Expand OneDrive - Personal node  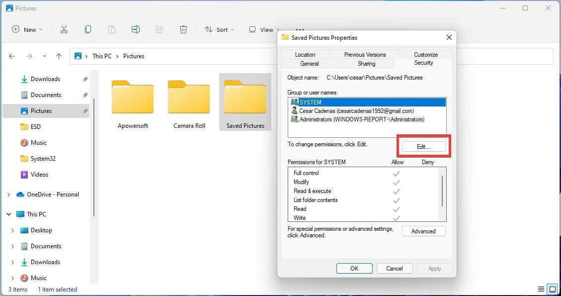pyautogui.click(x=8, y=195)
